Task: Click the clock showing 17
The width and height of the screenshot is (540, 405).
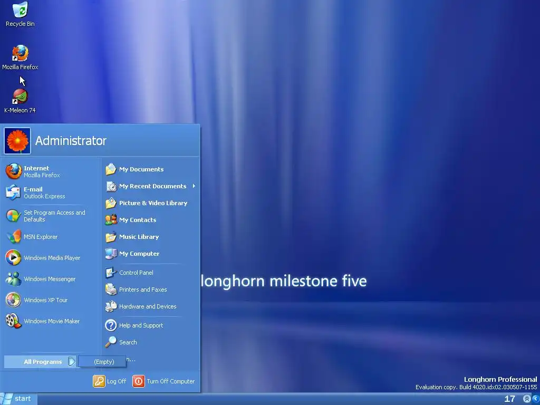Action: (510, 399)
